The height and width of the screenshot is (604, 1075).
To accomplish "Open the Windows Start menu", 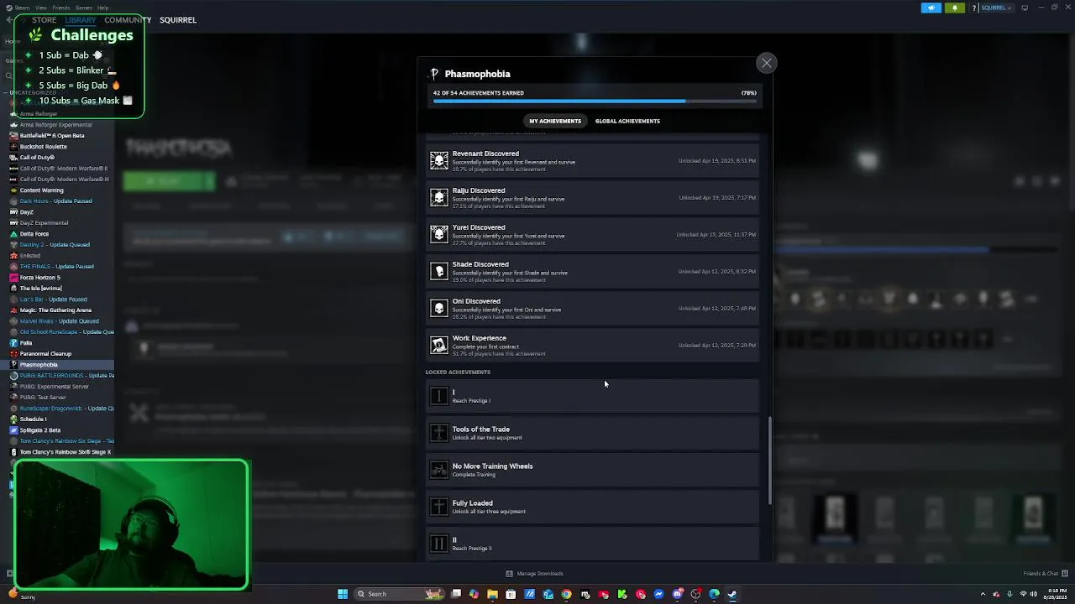I will (343, 594).
